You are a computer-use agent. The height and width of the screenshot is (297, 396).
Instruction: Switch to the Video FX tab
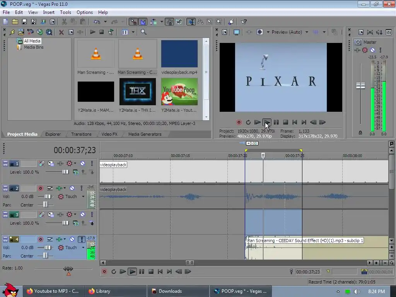(109, 134)
